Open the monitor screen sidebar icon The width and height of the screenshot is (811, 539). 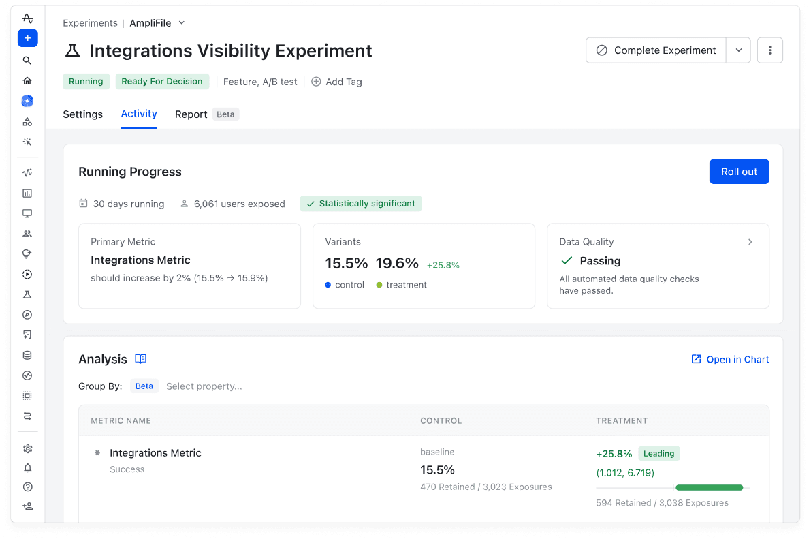[27, 213]
